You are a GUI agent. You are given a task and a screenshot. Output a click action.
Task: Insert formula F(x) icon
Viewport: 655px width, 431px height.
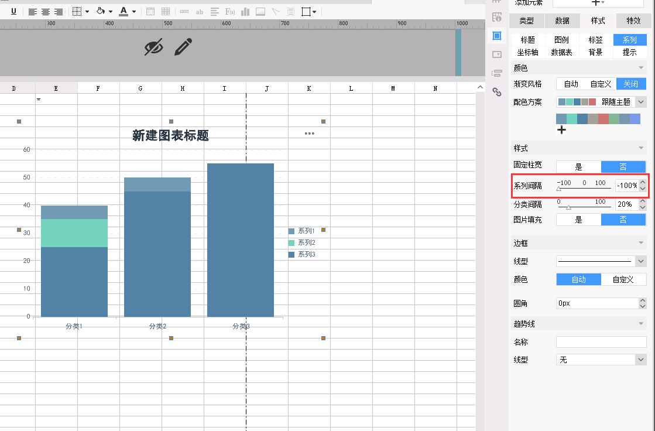tap(230, 12)
